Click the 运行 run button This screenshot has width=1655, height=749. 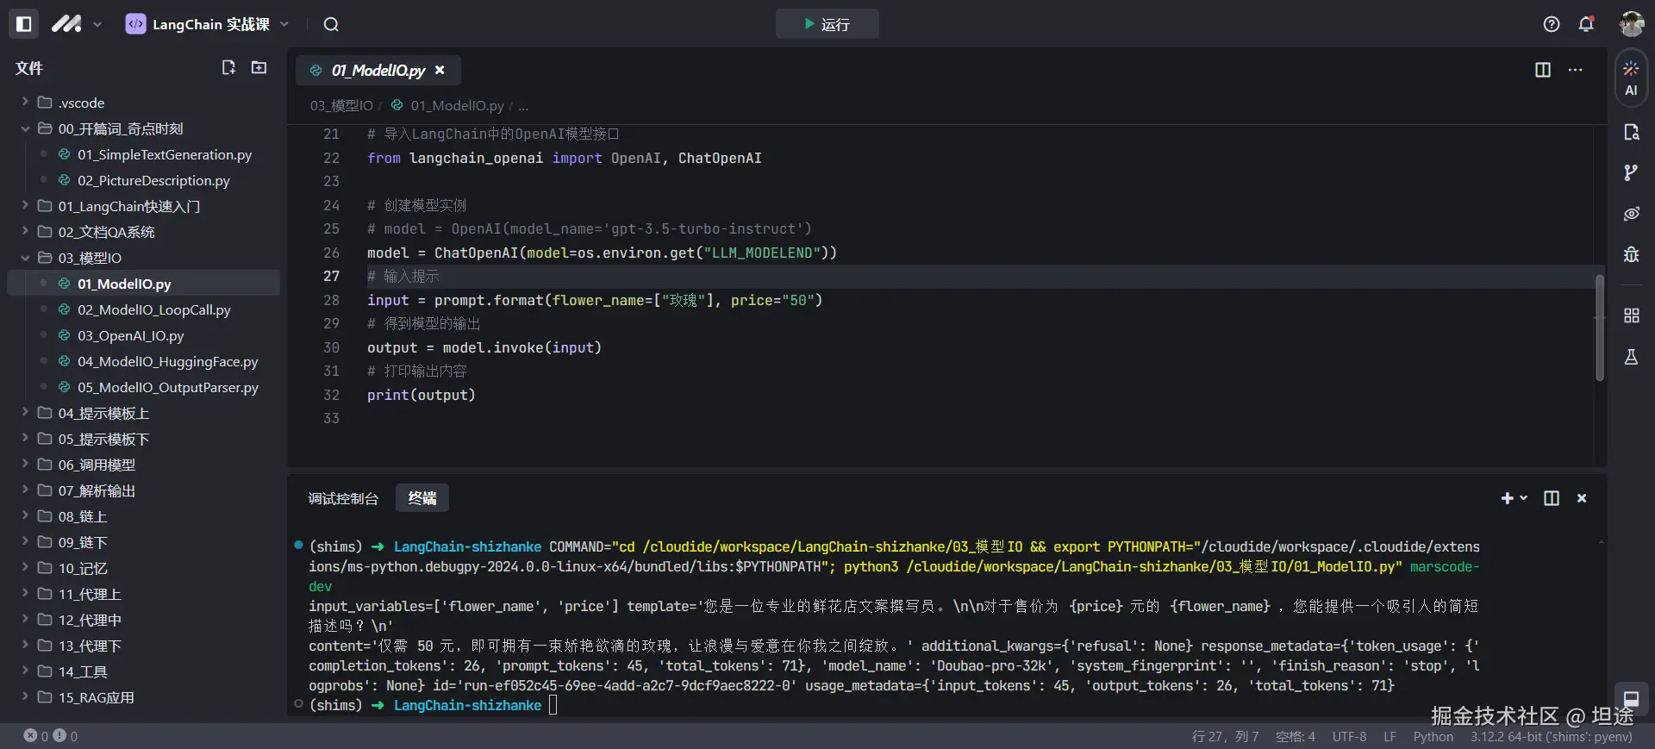(x=827, y=24)
